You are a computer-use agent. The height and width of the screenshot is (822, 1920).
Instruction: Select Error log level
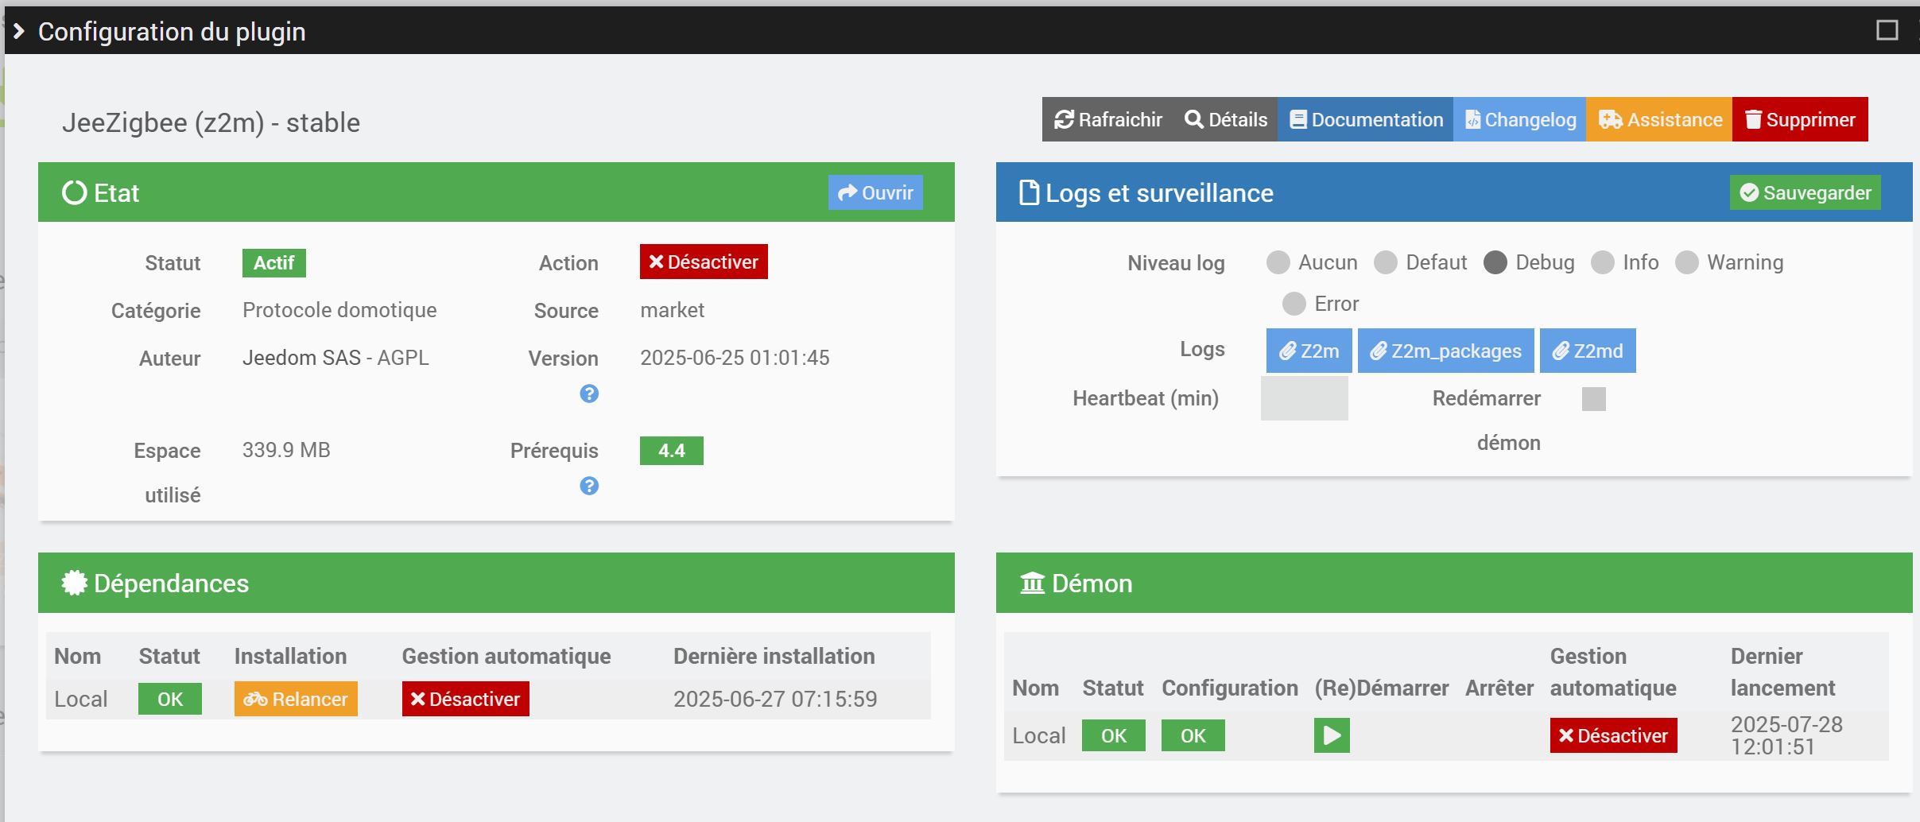click(x=1294, y=304)
